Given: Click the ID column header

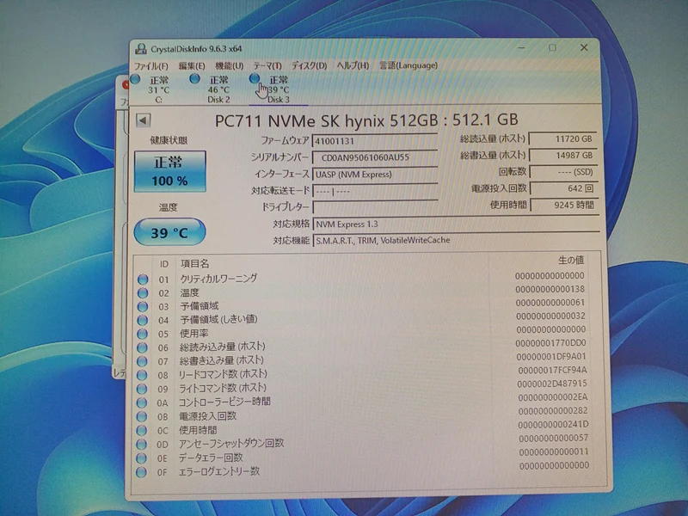Looking at the screenshot, I should 163,264.
